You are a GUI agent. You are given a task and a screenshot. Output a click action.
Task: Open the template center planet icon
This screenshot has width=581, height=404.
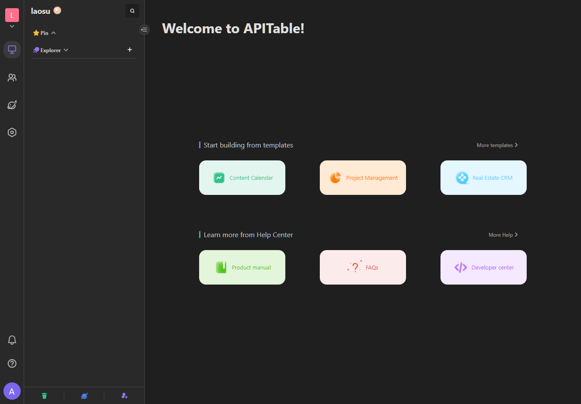click(12, 105)
